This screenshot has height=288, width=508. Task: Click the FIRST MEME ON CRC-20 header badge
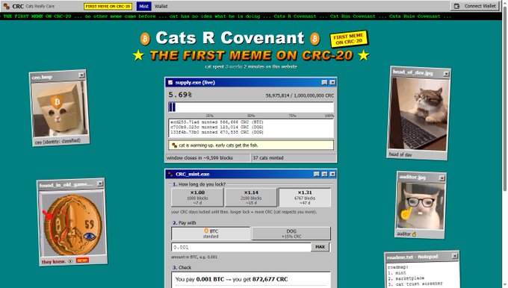point(108,6)
